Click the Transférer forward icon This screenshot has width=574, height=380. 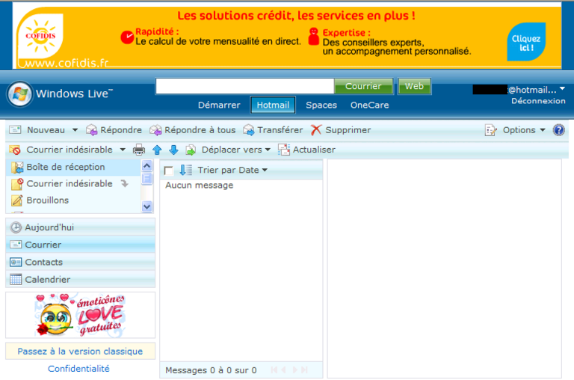249,130
